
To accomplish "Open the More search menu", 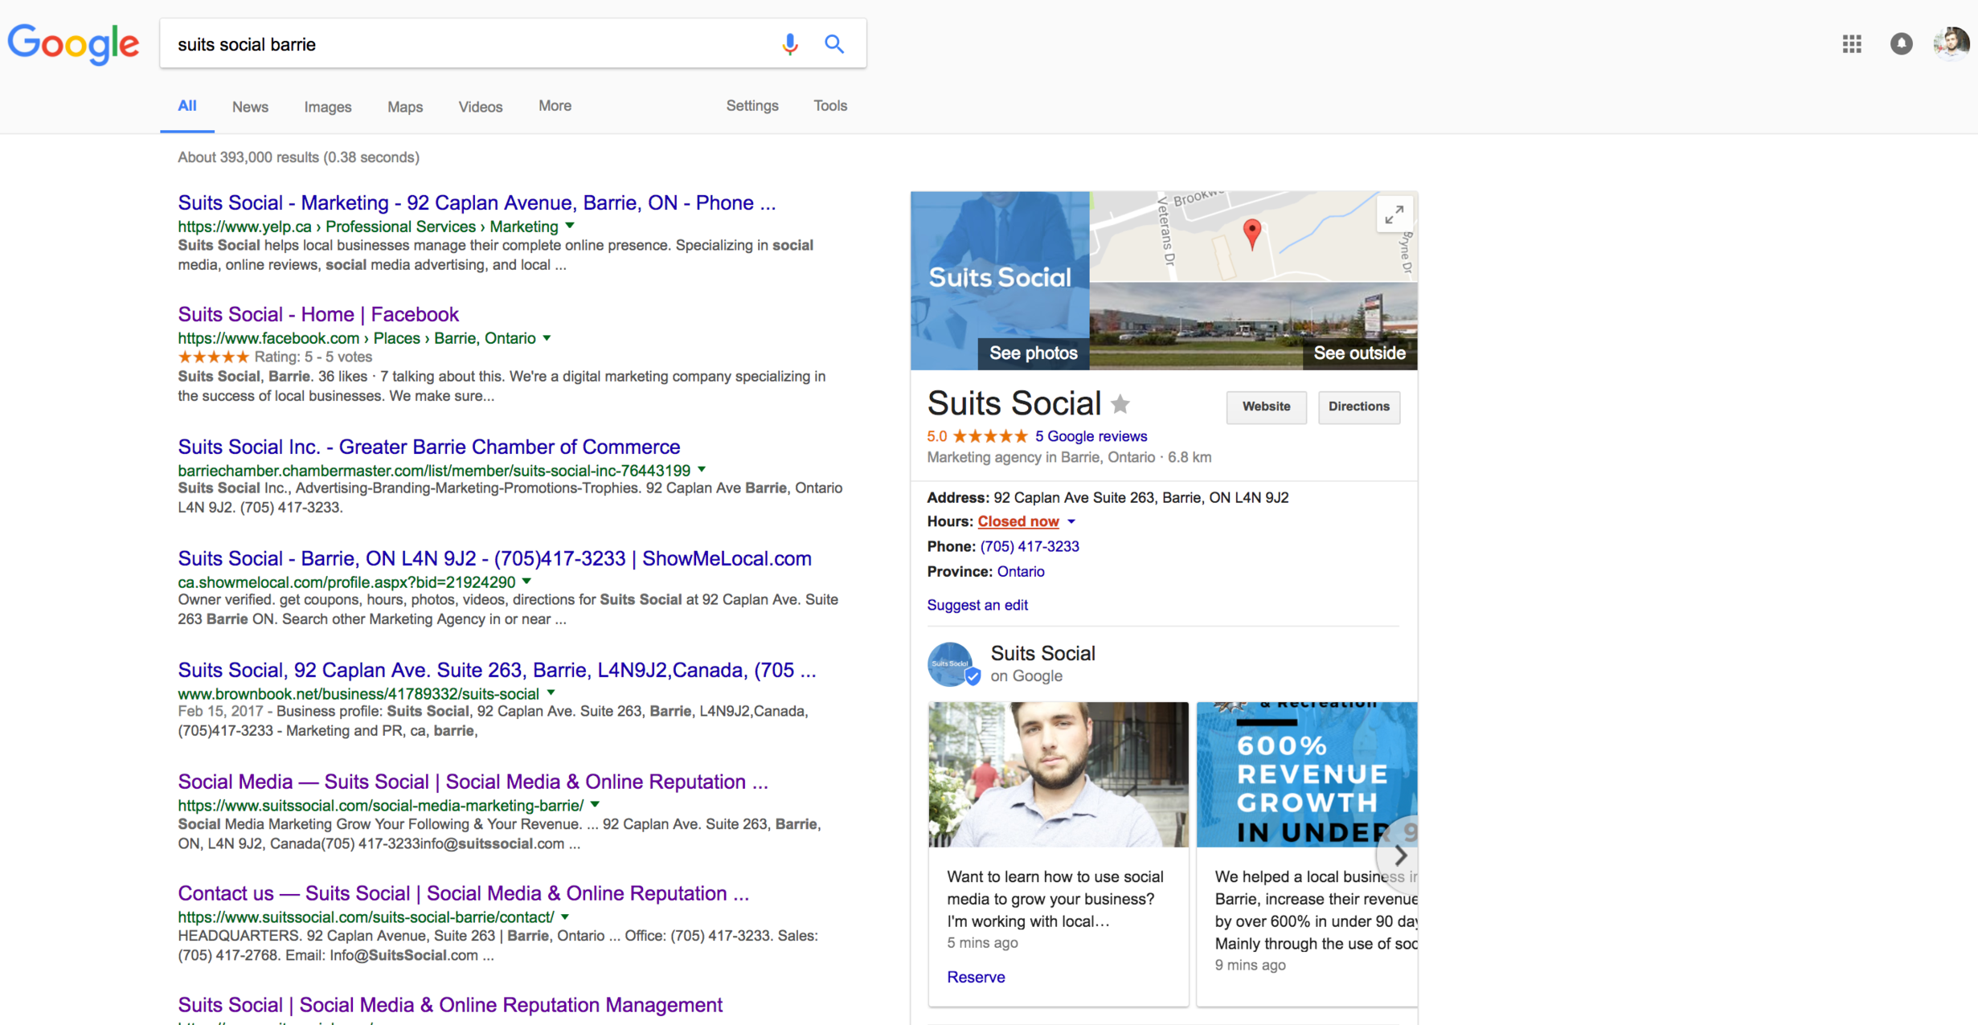I will (555, 106).
